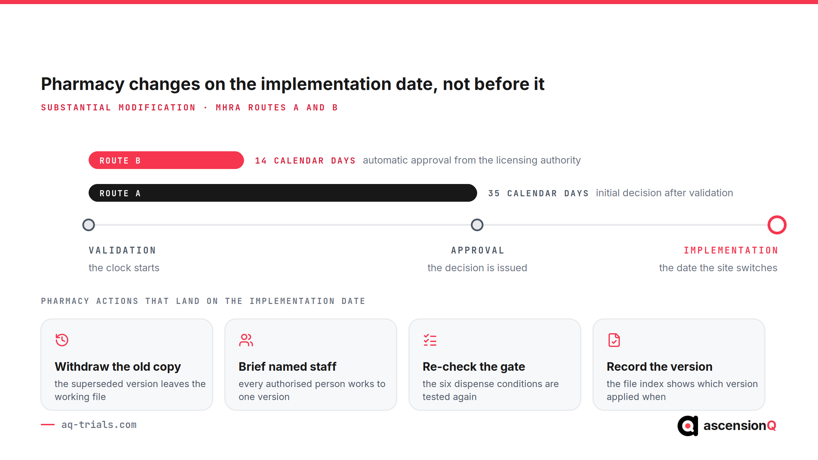Click the "Withdraw the old copy" heading

click(x=118, y=367)
